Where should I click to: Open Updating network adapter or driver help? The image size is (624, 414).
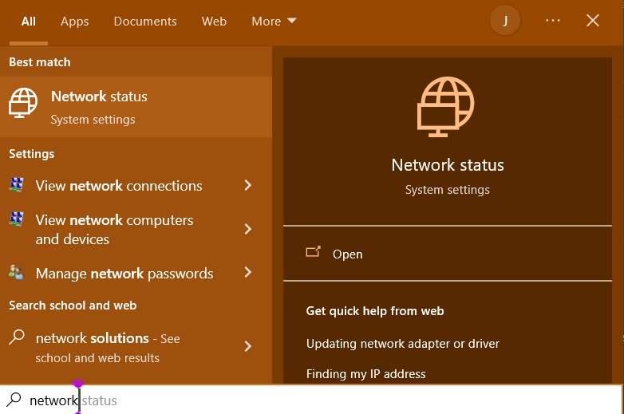403,343
